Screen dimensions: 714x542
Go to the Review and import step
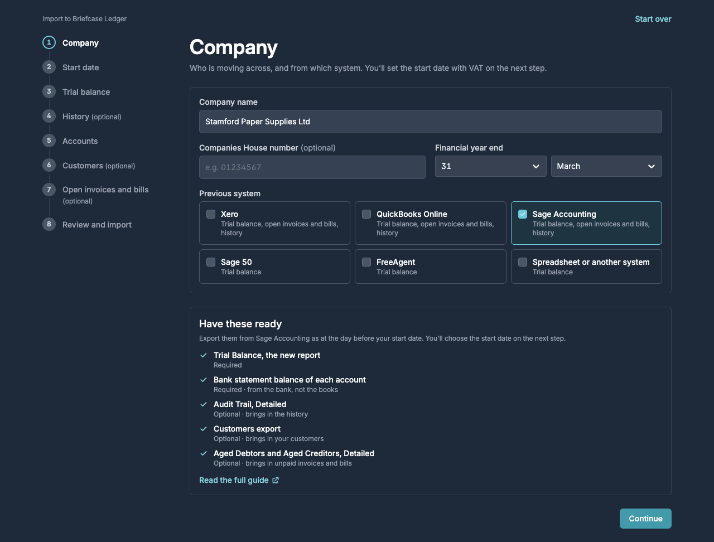[x=97, y=225]
